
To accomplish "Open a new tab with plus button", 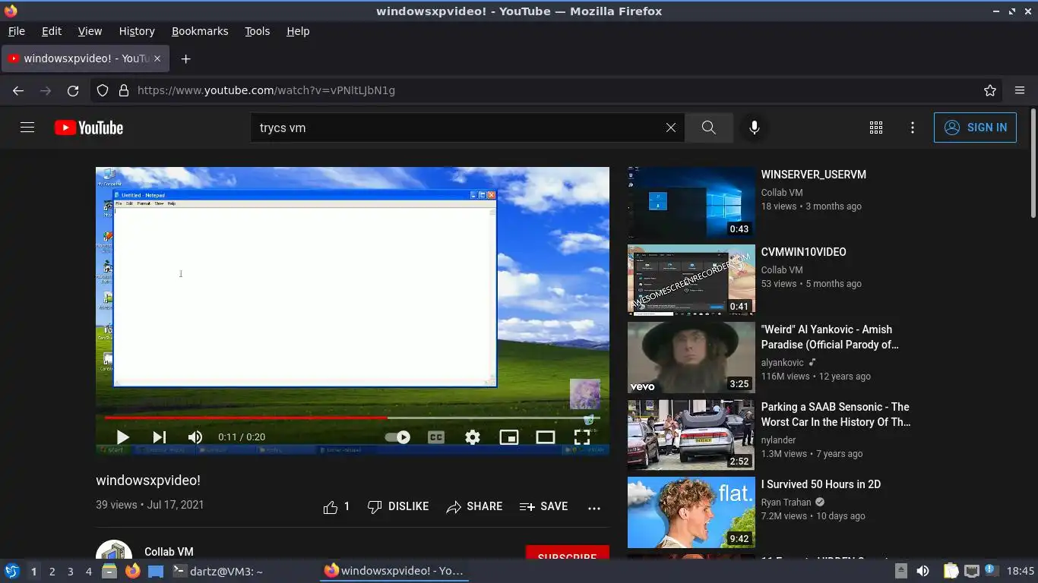I will coord(185,58).
